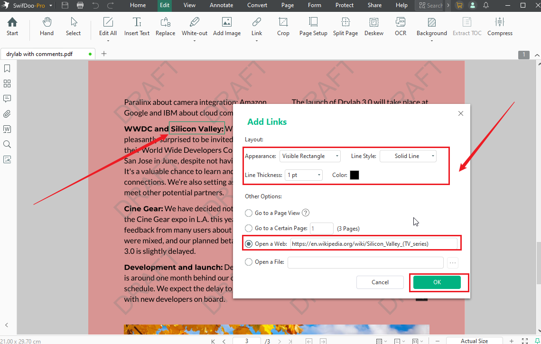541x344 pixels.
Task: Open the Home menu tab
Action: (x=138, y=5)
